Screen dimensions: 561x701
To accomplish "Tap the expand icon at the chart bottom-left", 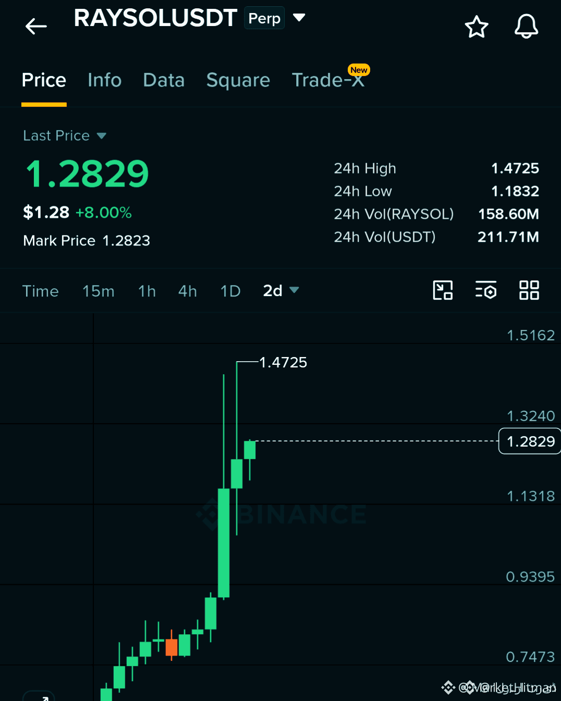I will point(39,696).
